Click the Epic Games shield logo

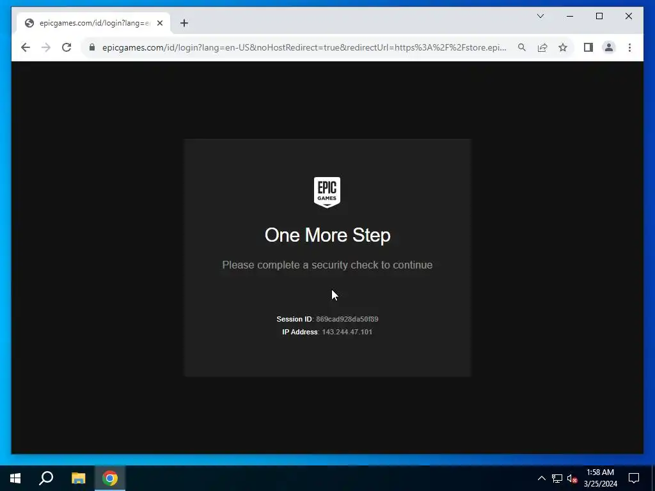327,192
